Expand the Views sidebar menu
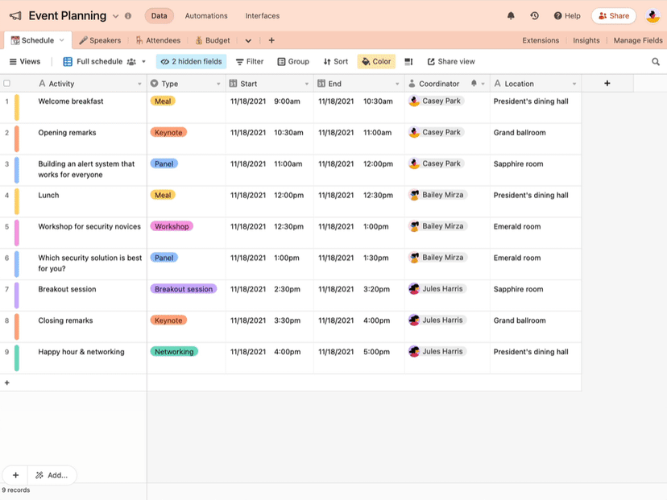The image size is (667, 500). pos(24,61)
